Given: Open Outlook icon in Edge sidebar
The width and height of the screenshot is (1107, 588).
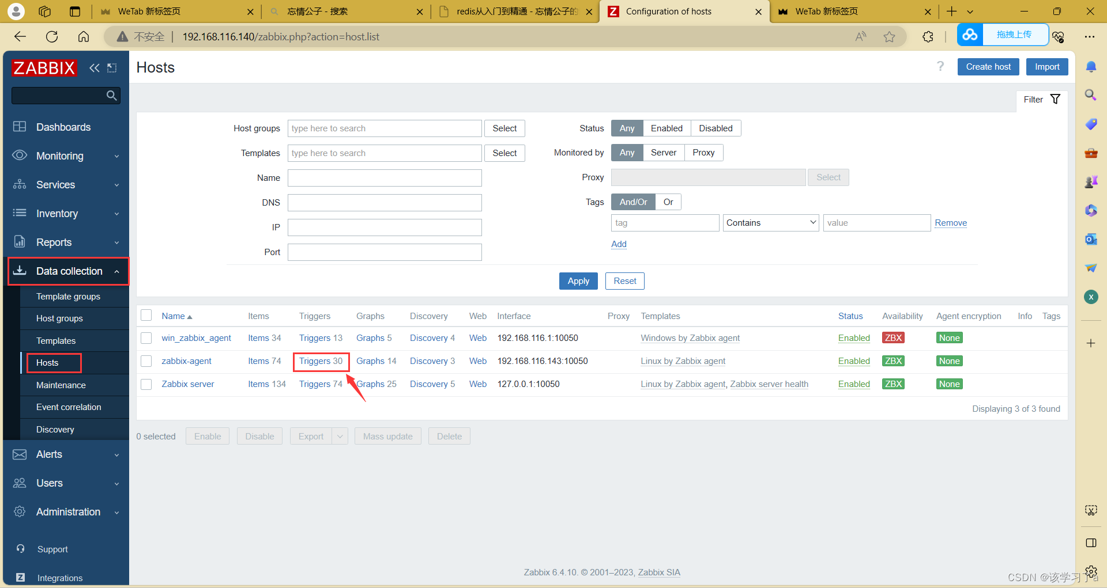Looking at the screenshot, I should [x=1091, y=239].
